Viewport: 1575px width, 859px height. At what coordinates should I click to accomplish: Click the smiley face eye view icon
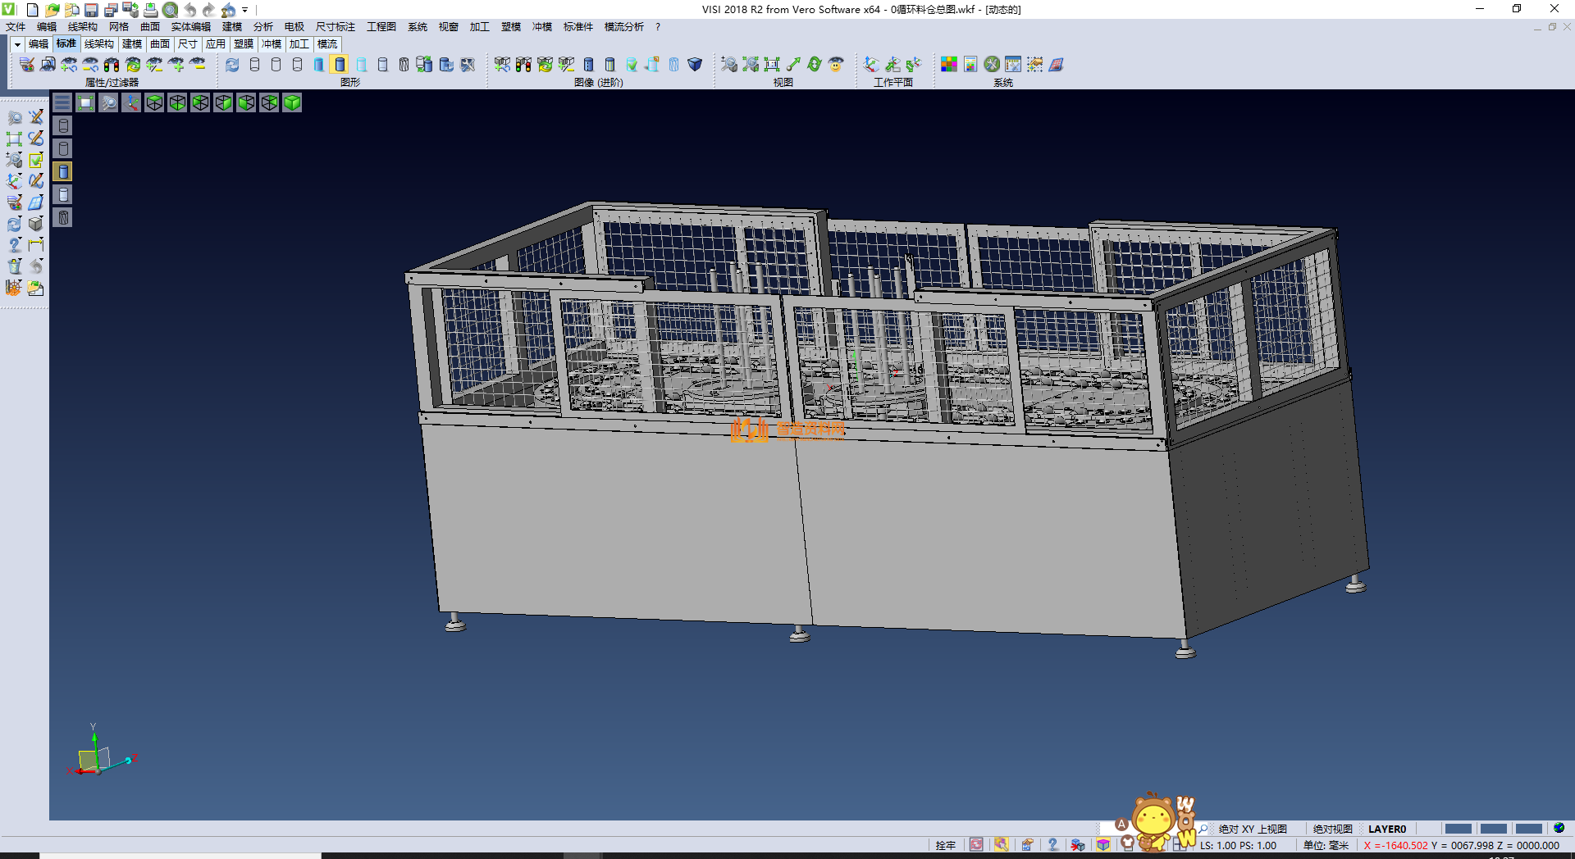pyautogui.click(x=836, y=65)
